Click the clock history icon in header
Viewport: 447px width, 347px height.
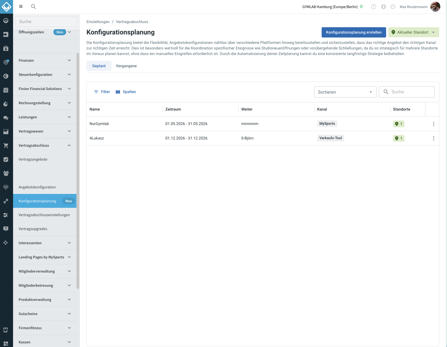coord(393,7)
